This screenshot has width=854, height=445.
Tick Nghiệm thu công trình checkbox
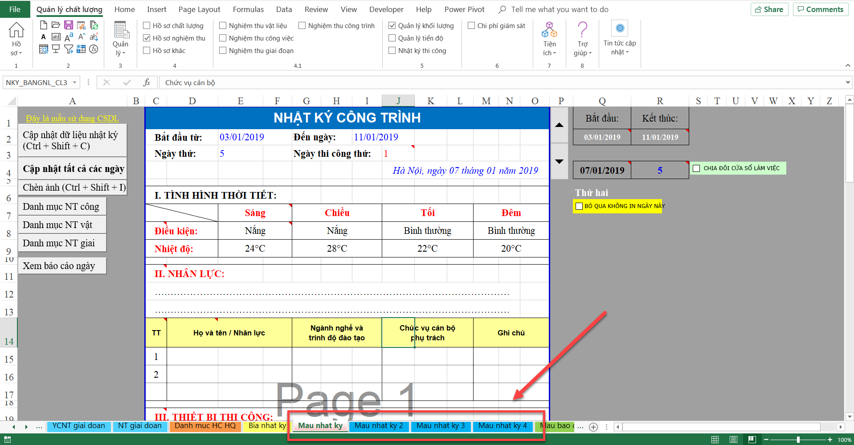point(302,26)
